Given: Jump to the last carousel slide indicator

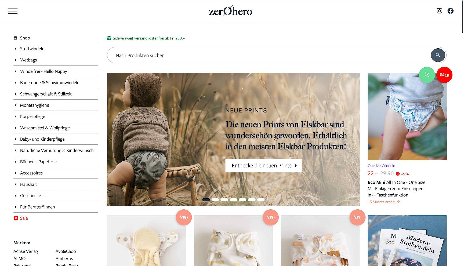Looking at the screenshot, I should coord(261,199).
